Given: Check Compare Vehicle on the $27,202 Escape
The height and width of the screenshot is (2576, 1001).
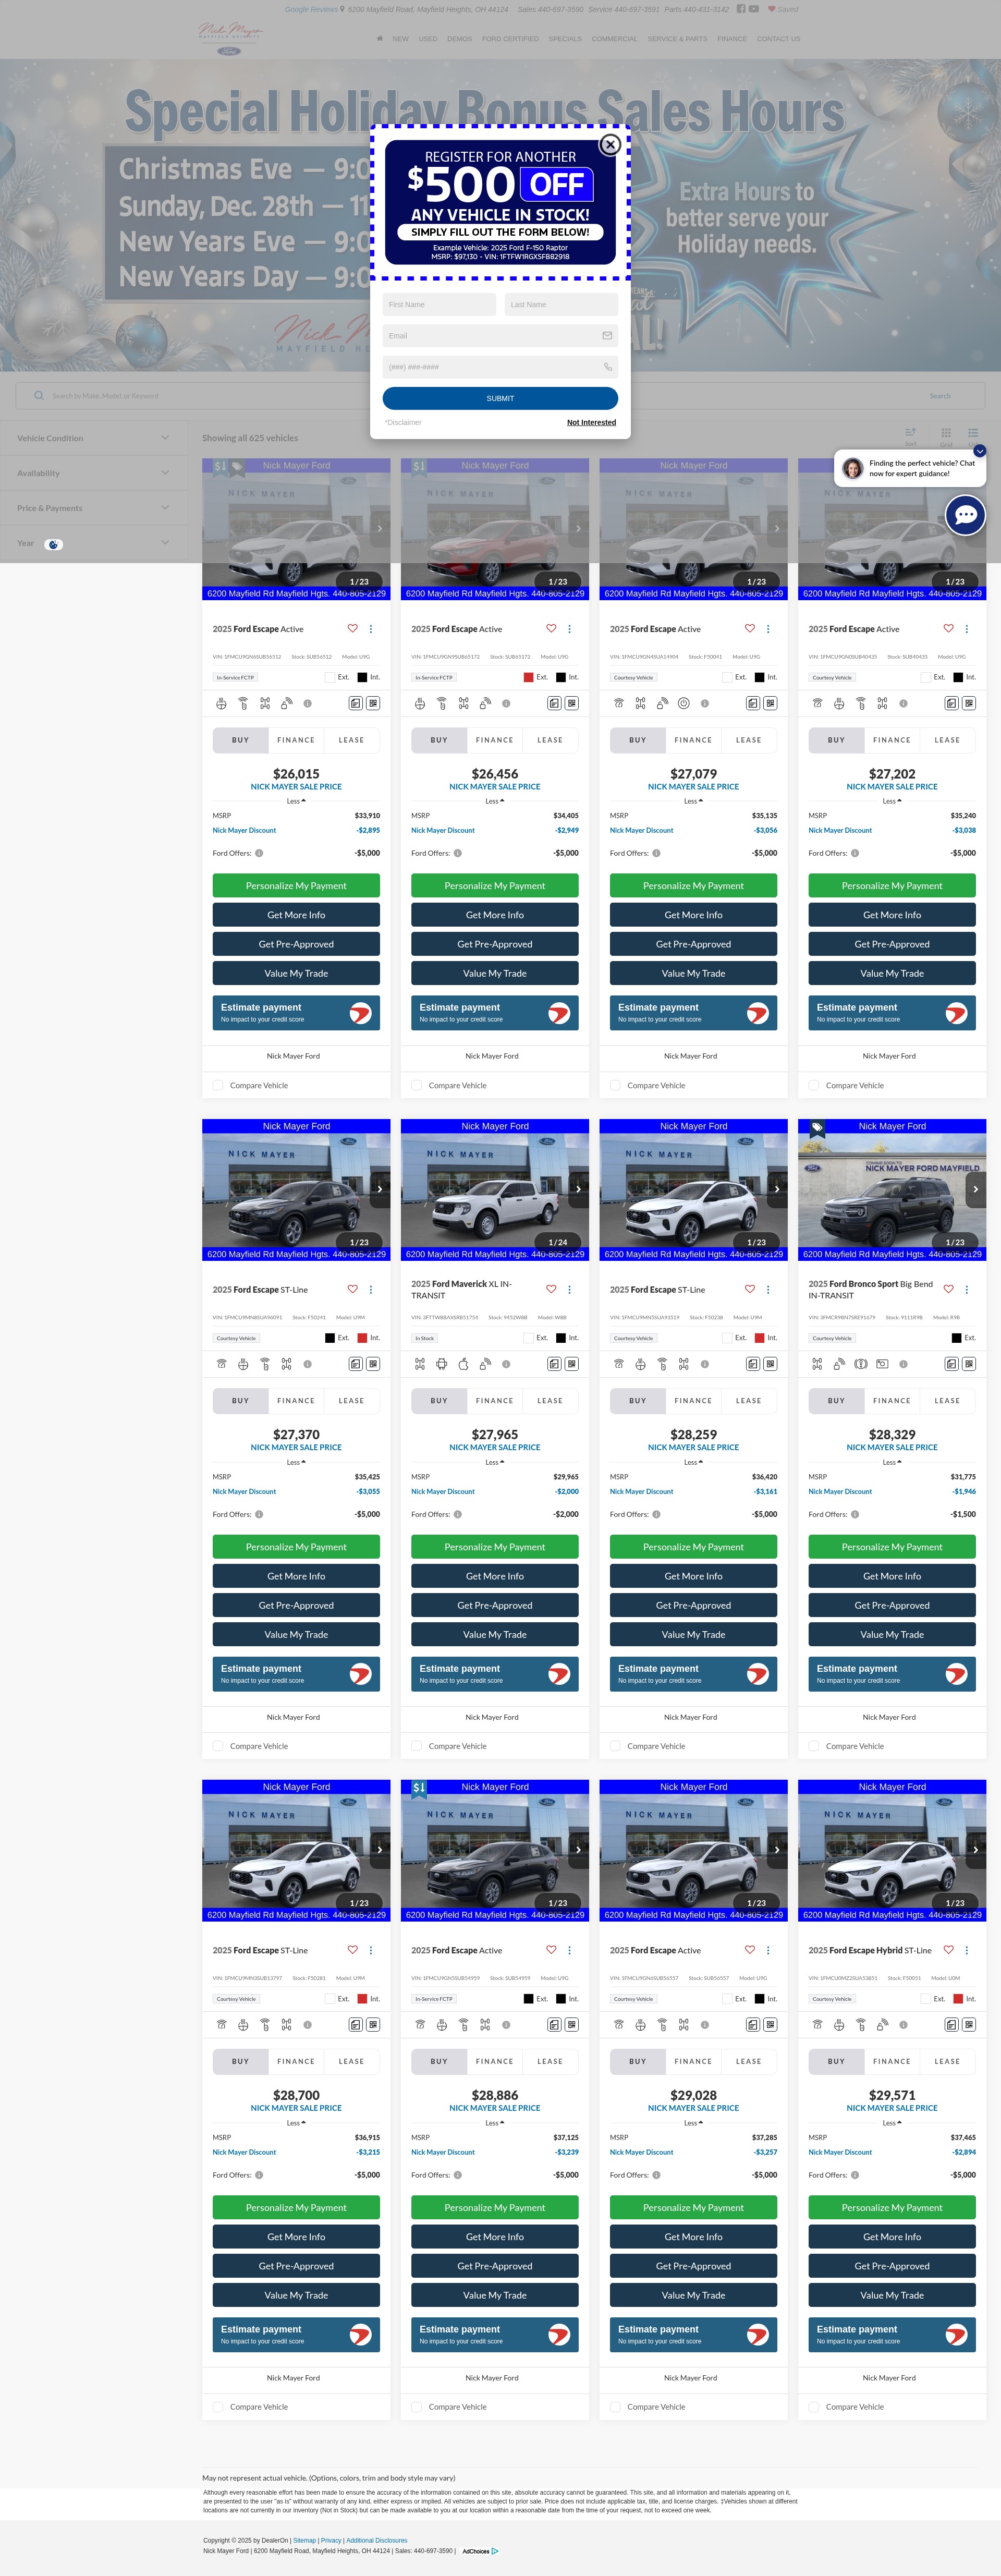Looking at the screenshot, I should [814, 1085].
